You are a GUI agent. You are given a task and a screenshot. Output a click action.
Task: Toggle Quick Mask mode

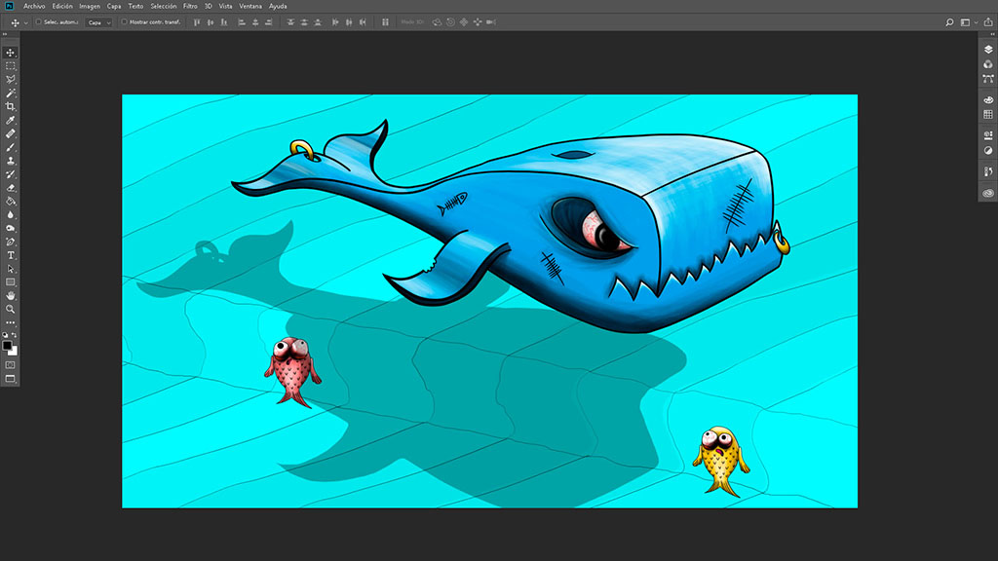point(11,365)
